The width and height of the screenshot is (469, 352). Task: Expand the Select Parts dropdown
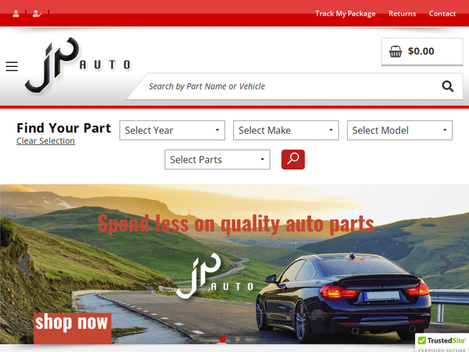coord(217,159)
